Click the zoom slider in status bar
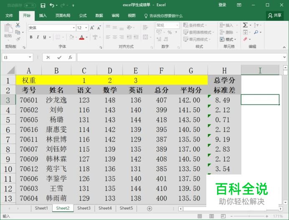The height and width of the screenshot is (220, 289). [x=249, y=216]
